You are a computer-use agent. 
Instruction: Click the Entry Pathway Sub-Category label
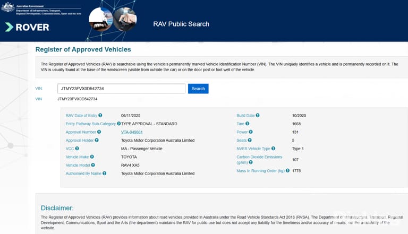pyautogui.click(x=90, y=124)
